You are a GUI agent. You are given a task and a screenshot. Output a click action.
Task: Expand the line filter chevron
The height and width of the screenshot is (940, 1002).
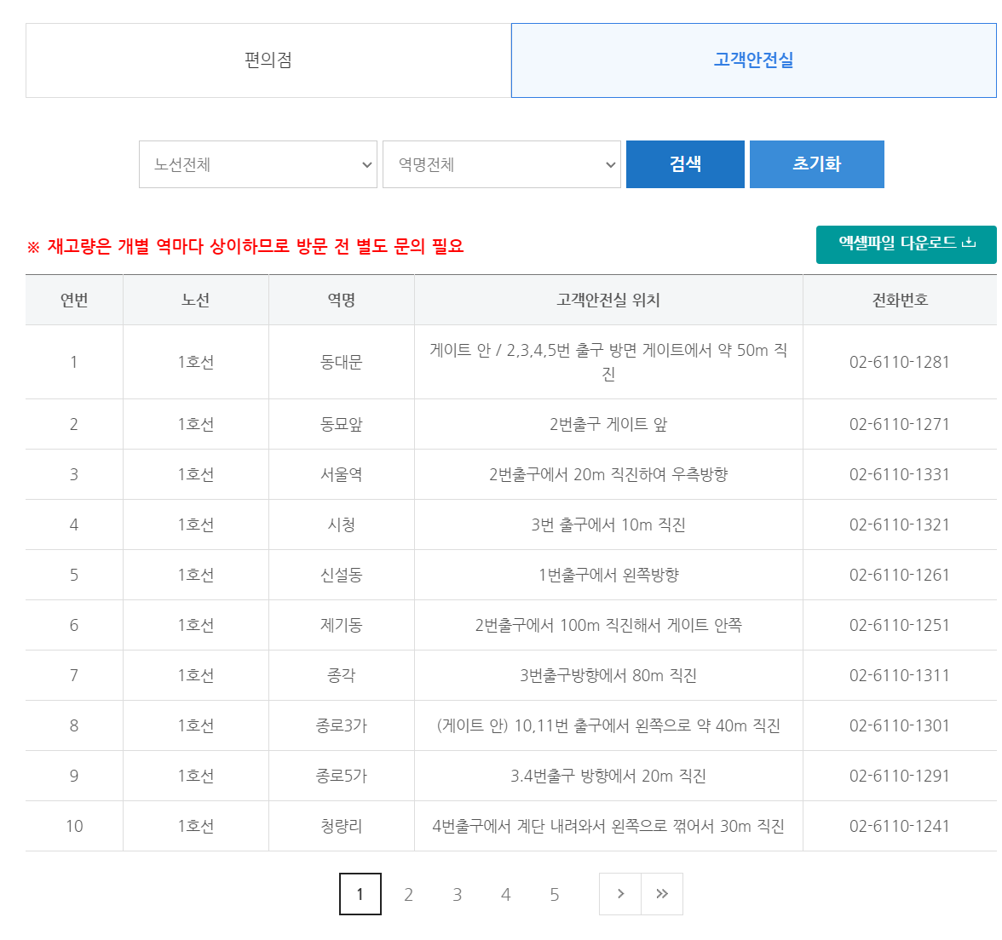(x=368, y=164)
